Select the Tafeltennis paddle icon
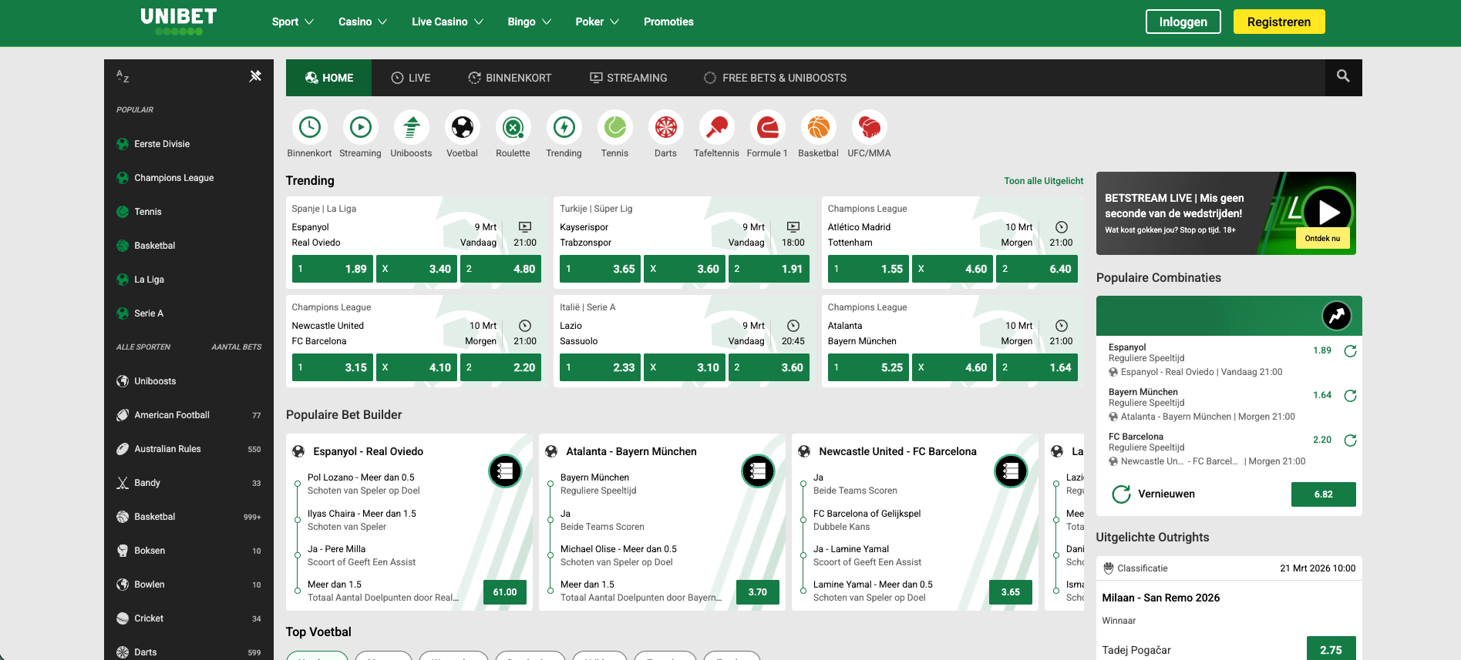 (716, 127)
